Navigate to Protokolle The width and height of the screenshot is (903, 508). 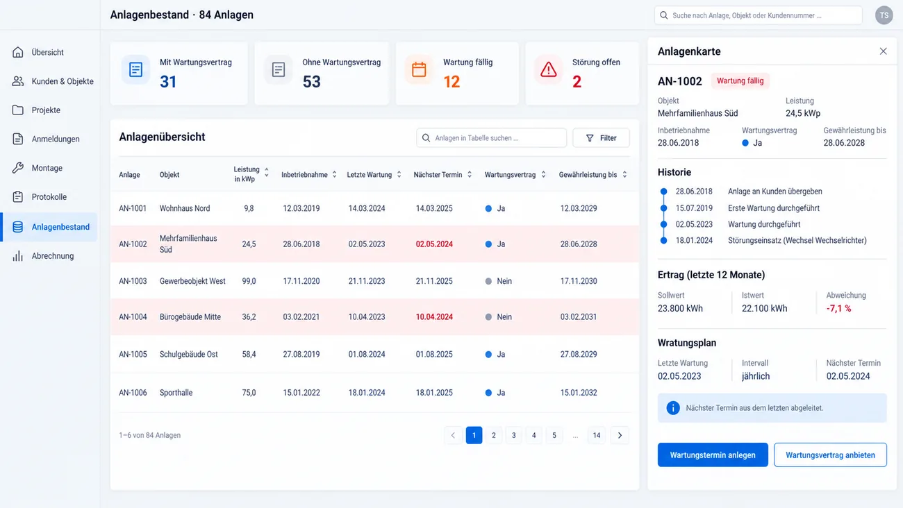tap(50, 197)
